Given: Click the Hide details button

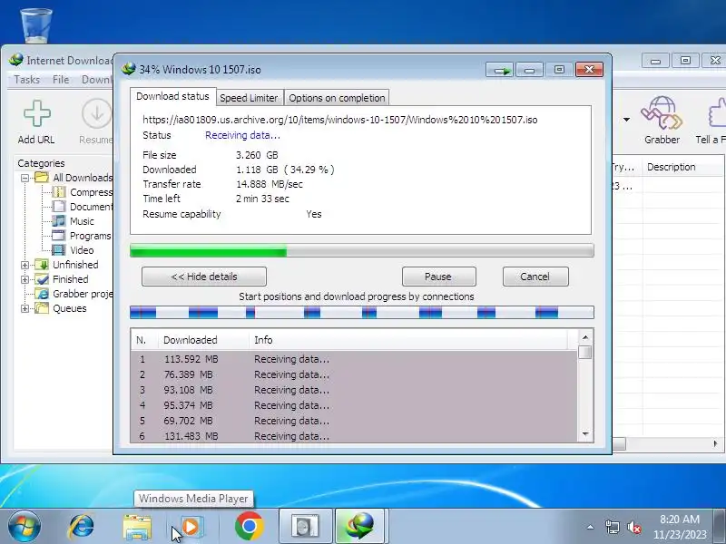Looking at the screenshot, I should click(204, 277).
